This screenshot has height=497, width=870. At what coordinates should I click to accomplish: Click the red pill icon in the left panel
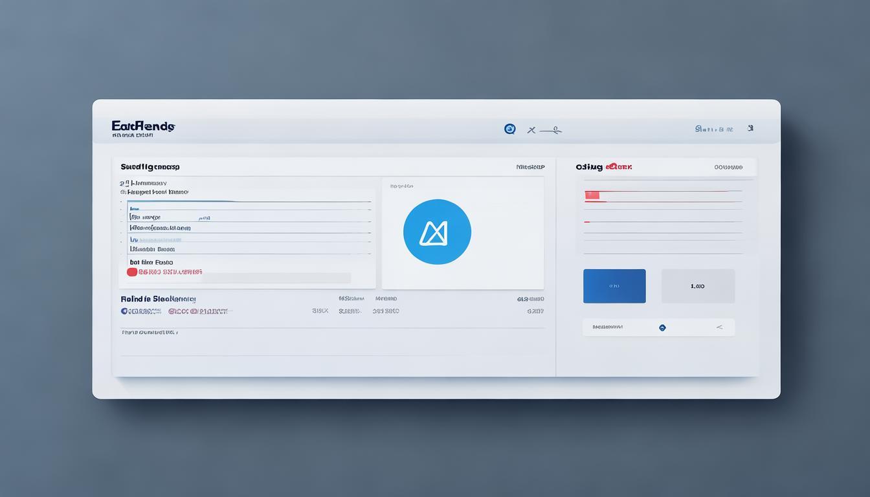tap(132, 272)
